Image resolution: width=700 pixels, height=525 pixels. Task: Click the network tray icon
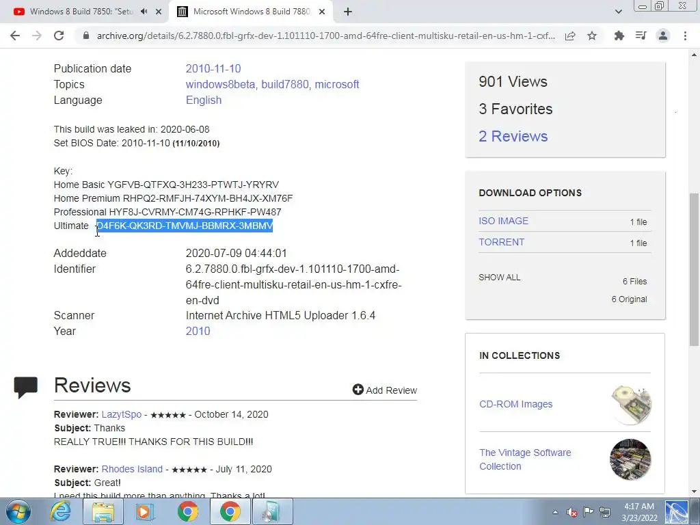(x=605, y=512)
